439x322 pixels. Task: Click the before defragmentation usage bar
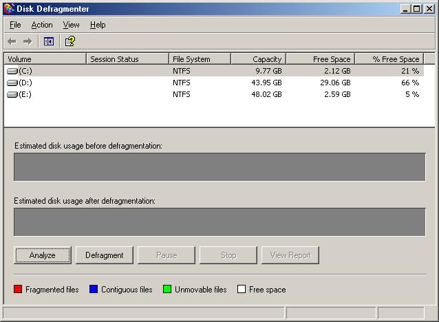tap(219, 167)
